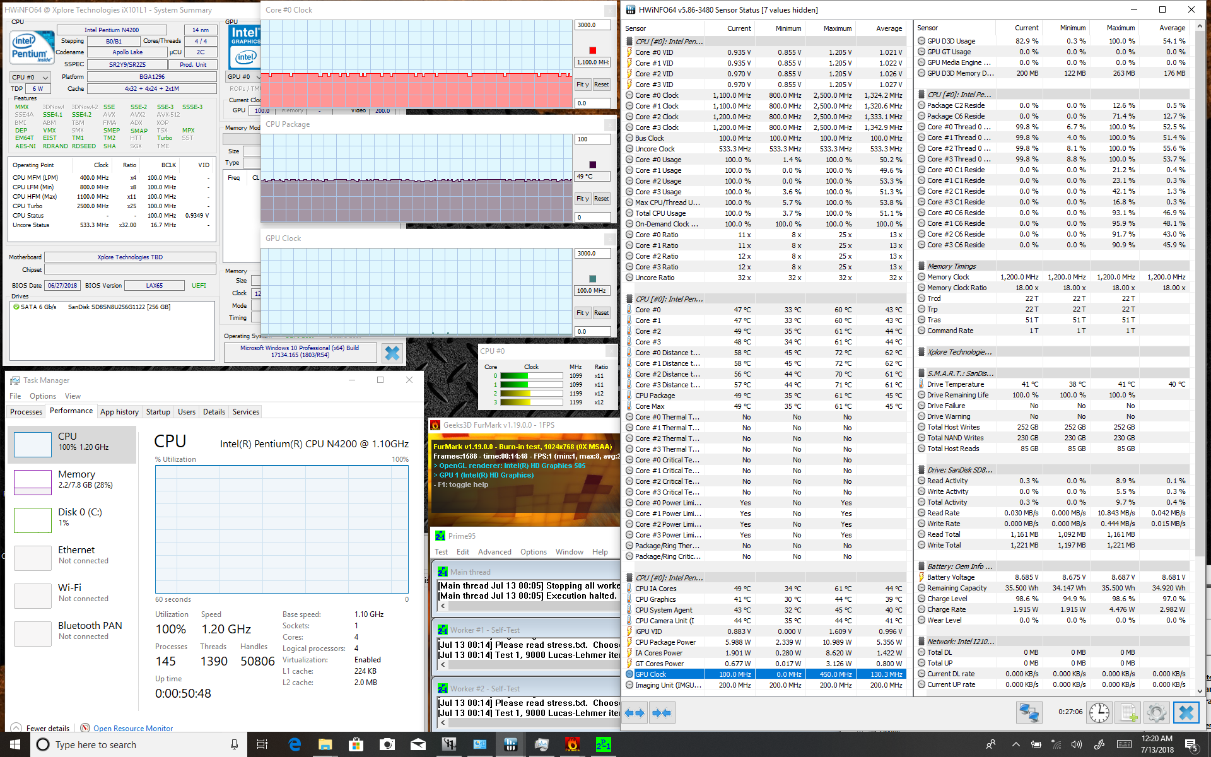
Task: Open the Advanced menu in Prime95
Action: (494, 552)
